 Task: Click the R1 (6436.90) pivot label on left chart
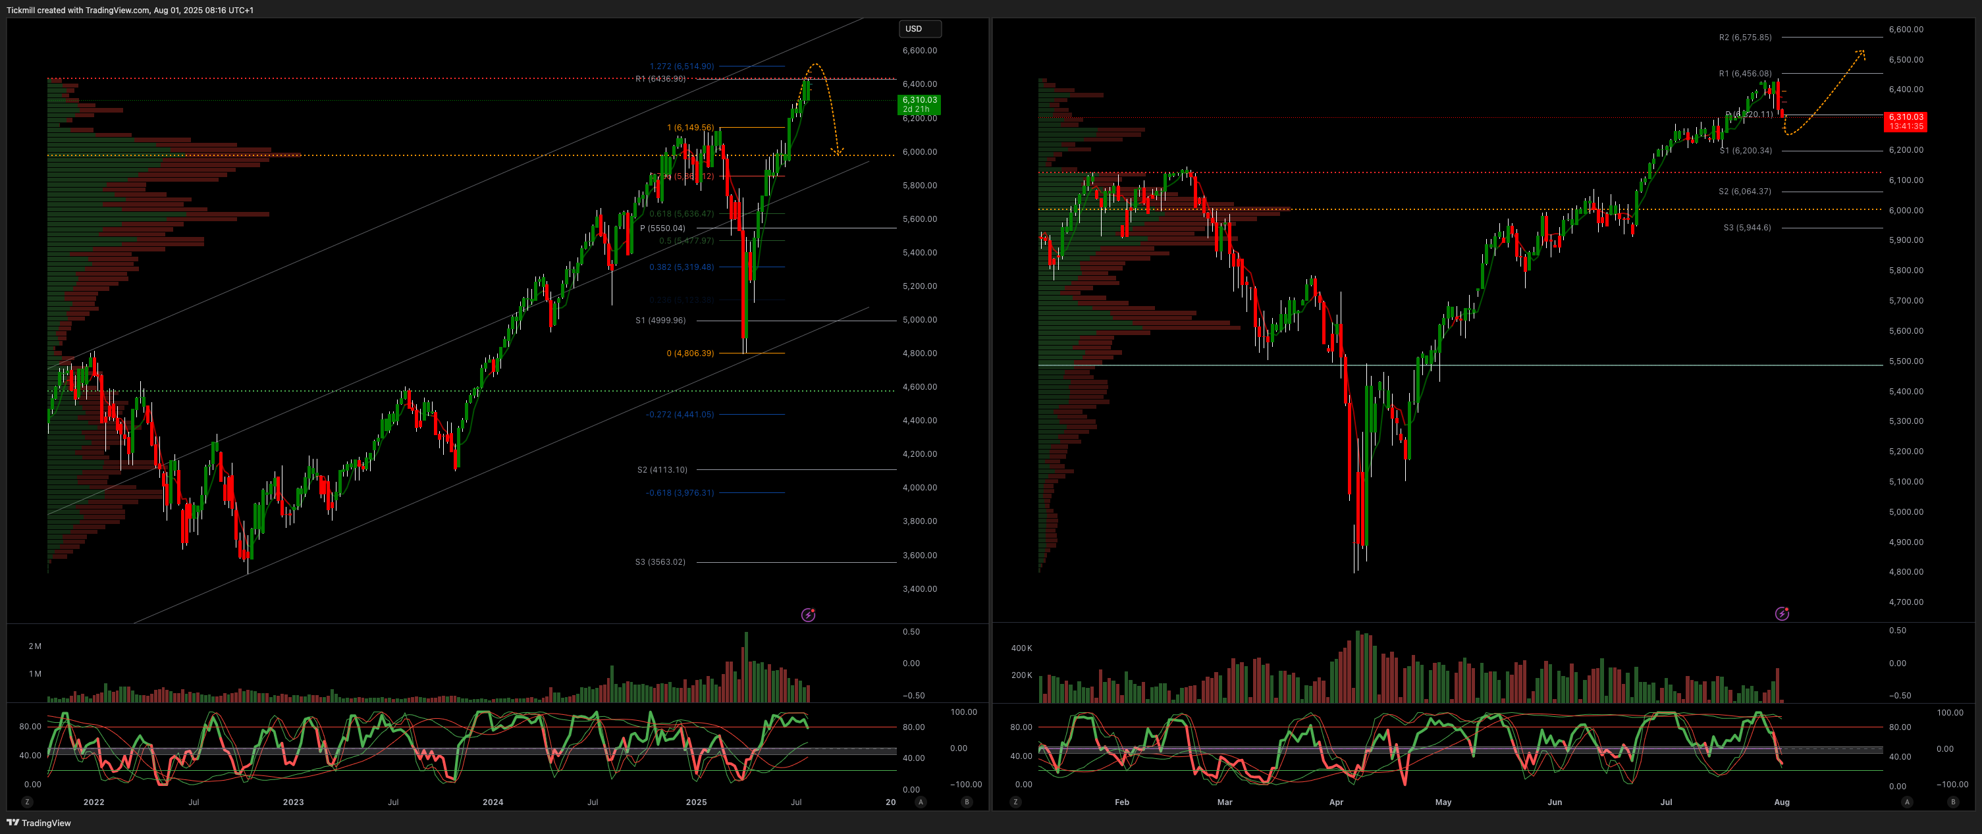[x=660, y=78]
